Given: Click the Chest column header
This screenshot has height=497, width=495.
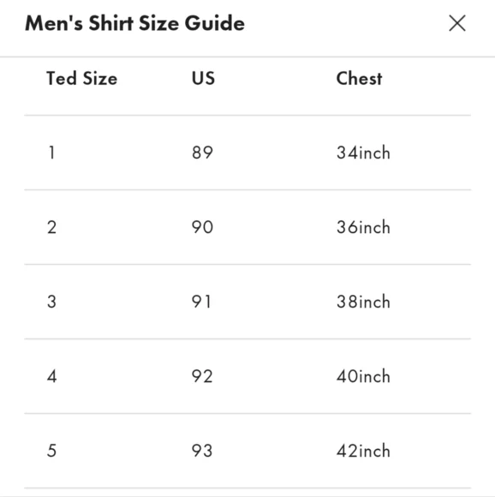Looking at the screenshot, I should [359, 78].
